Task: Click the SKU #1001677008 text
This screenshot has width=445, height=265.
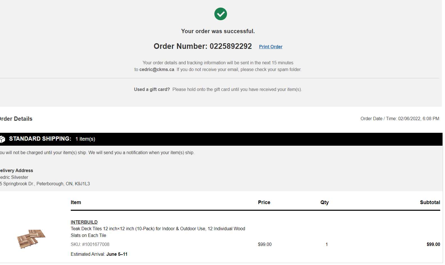Action: pos(90,244)
